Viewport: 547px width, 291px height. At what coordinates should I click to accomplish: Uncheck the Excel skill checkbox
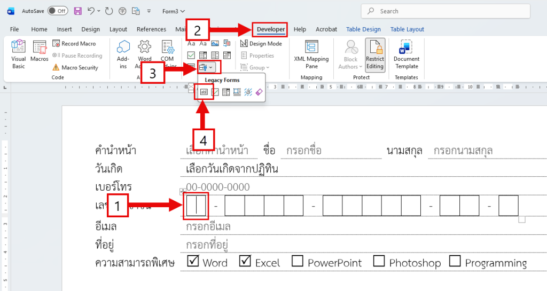coord(245,261)
